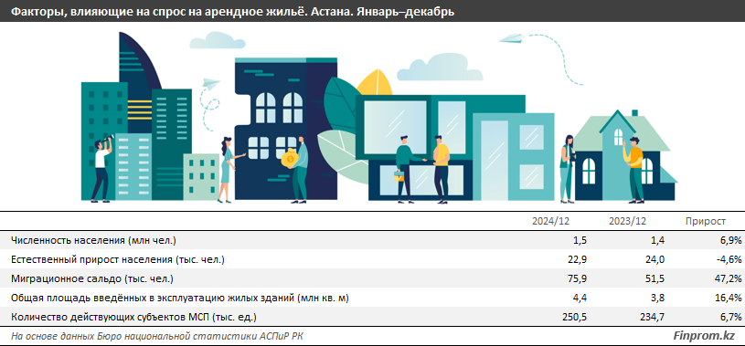Select the Численность населения row label
Image resolution: width=745 pixels, height=346 pixels.
pos(93,241)
